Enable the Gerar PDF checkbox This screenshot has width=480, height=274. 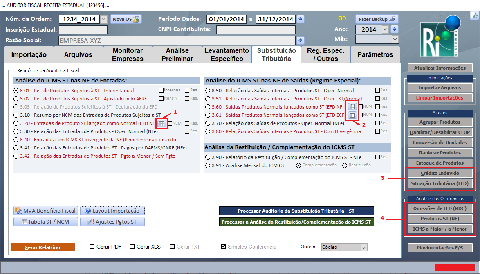pyautogui.click(x=92, y=247)
